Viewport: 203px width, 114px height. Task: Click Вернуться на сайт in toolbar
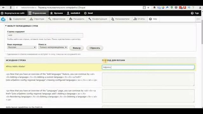click(x=13, y=13)
